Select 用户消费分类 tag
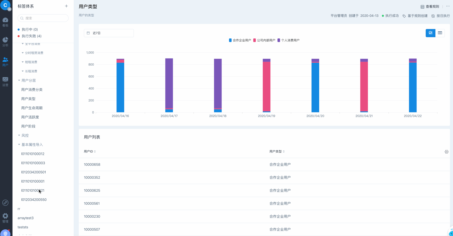The height and width of the screenshot is (236, 453). [x=32, y=90]
